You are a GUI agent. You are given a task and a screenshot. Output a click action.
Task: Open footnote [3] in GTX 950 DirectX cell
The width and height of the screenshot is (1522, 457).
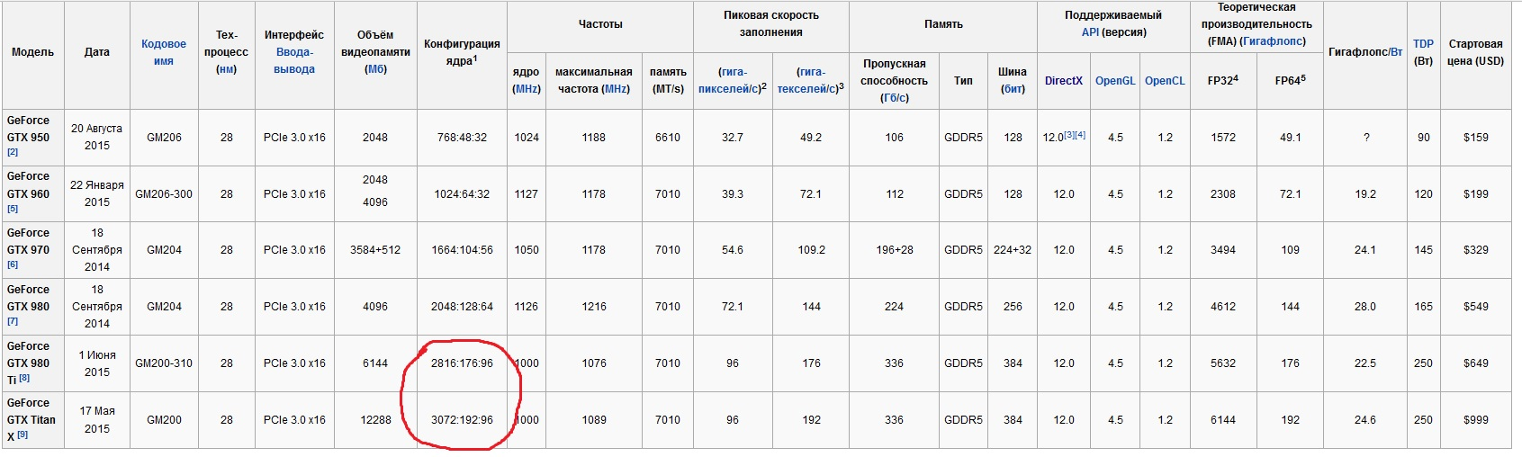(1069, 135)
